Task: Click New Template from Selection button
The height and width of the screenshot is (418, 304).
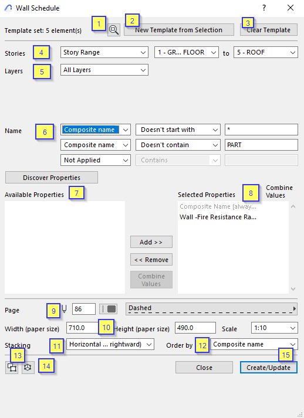Action: click(x=179, y=30)
